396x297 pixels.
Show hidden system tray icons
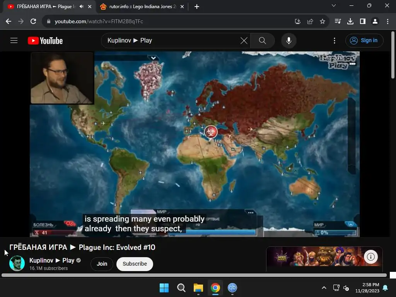pyautogui.click(x=324, y=288)
